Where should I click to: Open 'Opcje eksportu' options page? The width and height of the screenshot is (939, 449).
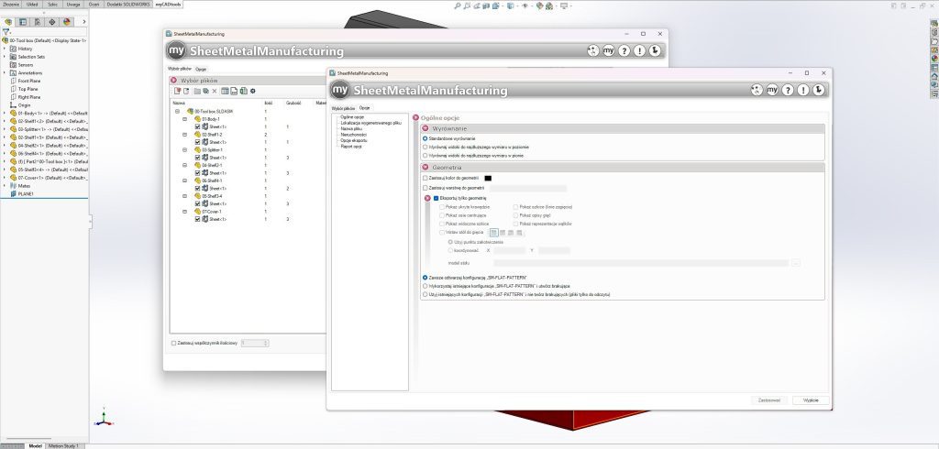coord(353,140)
